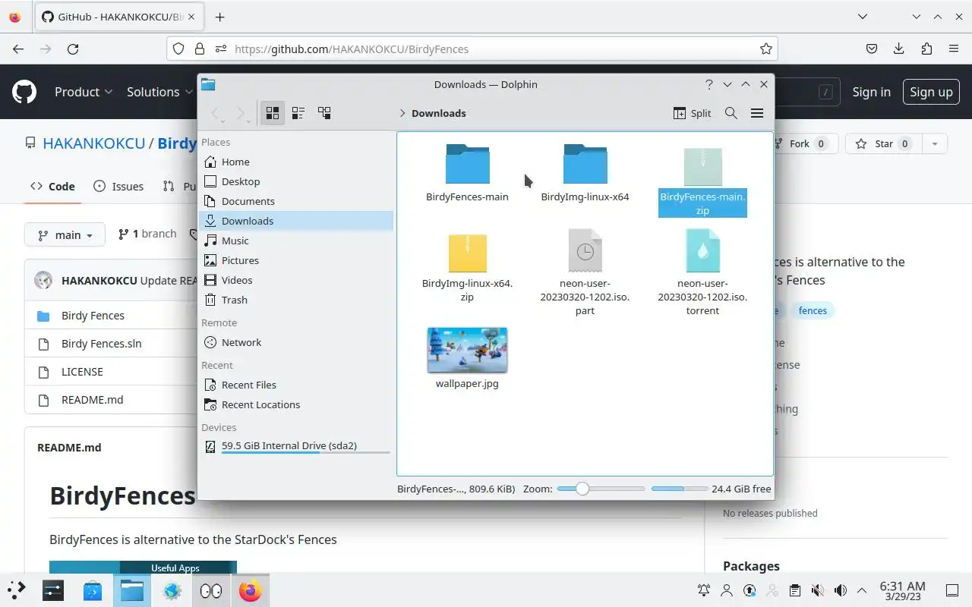Open the Issues tab on GitHub
Image resolution: width=972 pixels, height=607 pixels.
click(118, 186)
